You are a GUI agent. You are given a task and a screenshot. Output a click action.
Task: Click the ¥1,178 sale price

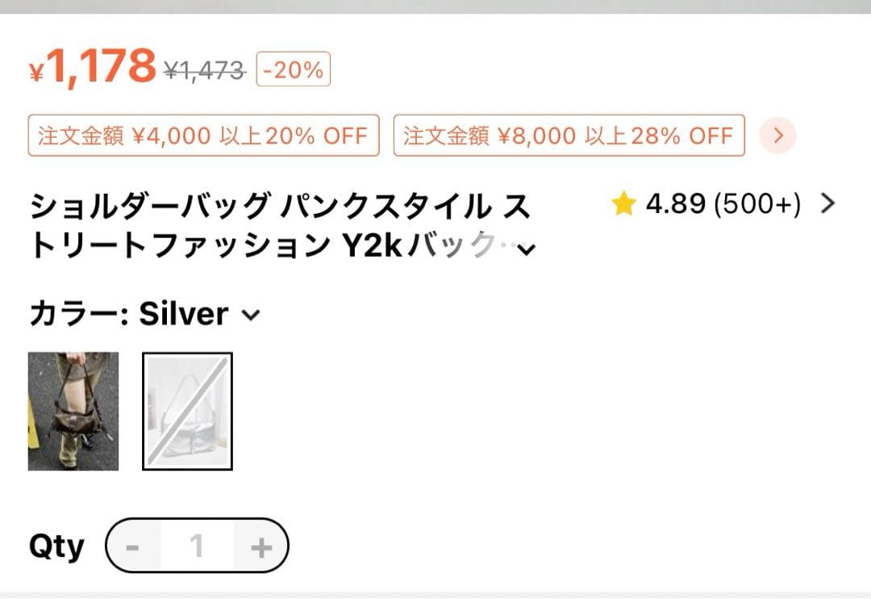92,67
